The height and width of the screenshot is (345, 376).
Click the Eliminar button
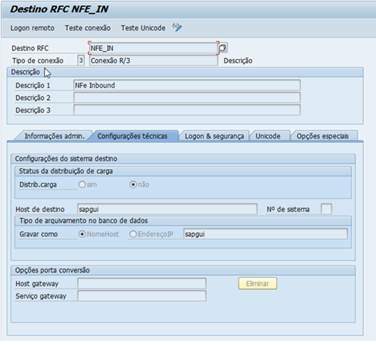258,283
